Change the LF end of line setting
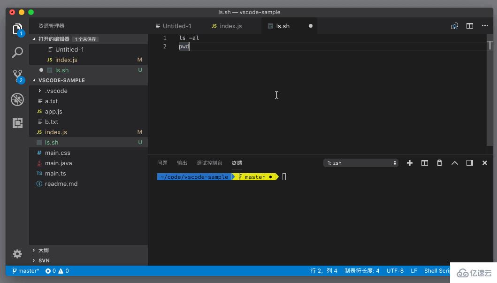Screen dimensions: 497x283 tap(413, 271)
